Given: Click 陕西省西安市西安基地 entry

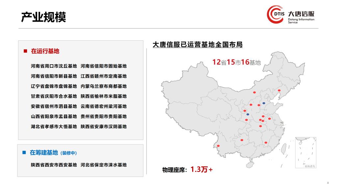Looking at the screenshot, I should click(x=54, y=165).
